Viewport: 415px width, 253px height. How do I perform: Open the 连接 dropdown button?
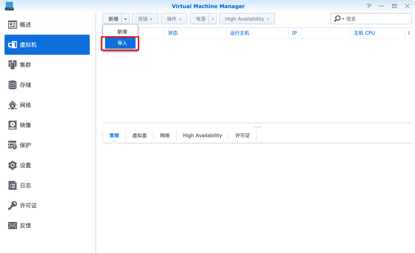pyautogui.click(x=145, y=19)
